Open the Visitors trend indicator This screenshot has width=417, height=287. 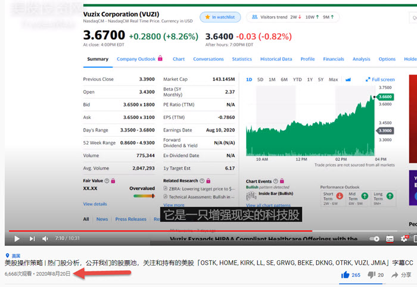coord(292,17)
